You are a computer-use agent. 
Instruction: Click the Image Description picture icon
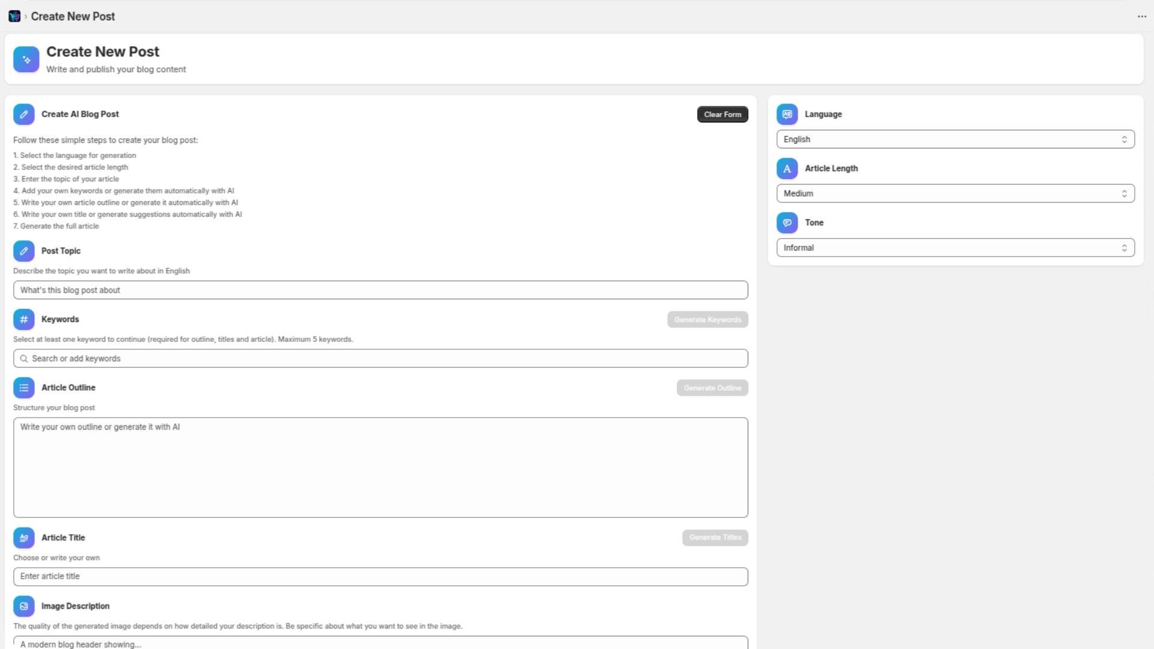coord(24,606)
